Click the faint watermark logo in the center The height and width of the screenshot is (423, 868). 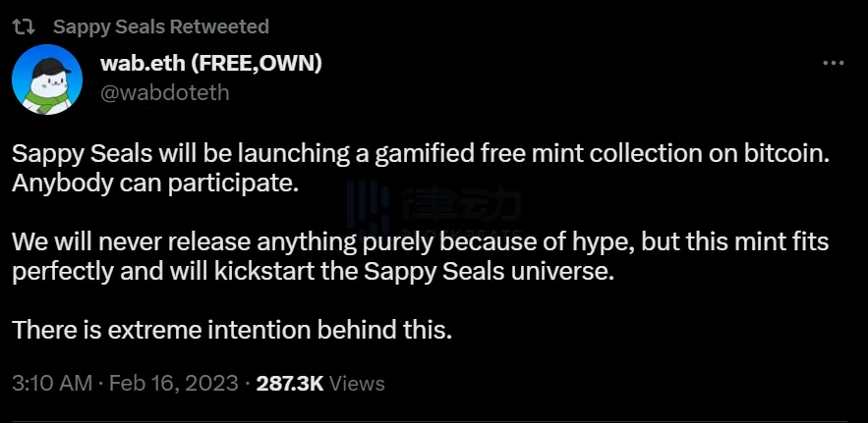(x=433, y=211)
